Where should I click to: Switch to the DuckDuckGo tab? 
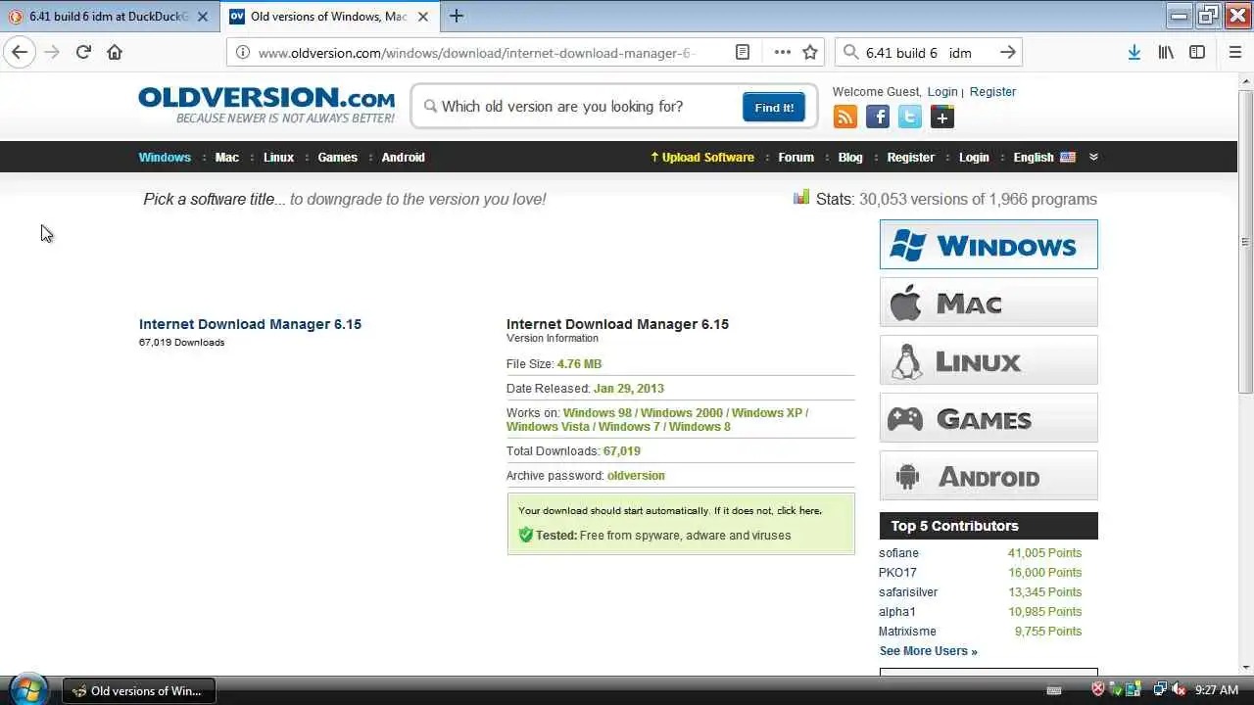tap(110, 17)
